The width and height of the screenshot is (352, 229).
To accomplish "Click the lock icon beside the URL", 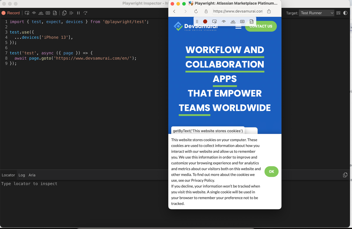I will [206, 11].
